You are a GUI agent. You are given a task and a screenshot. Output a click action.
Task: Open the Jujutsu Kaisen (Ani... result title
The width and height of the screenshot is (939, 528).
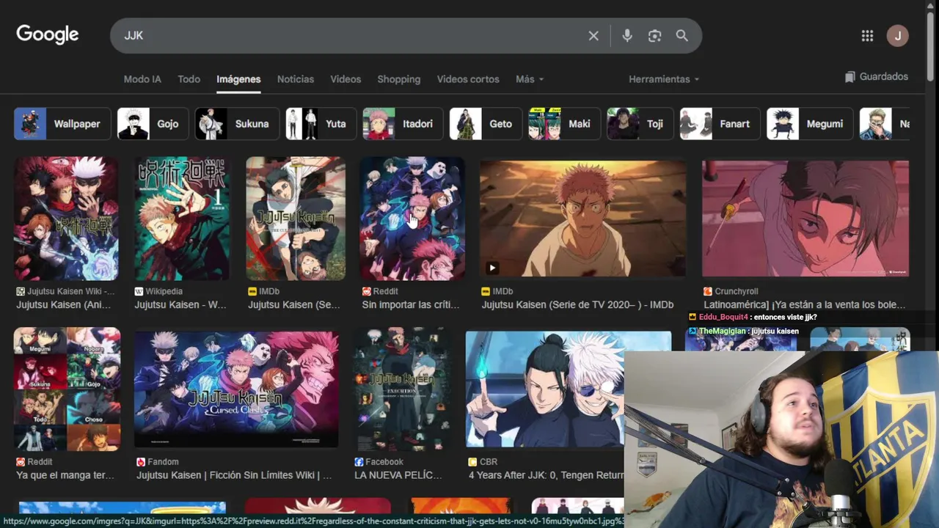pos(64,304)
